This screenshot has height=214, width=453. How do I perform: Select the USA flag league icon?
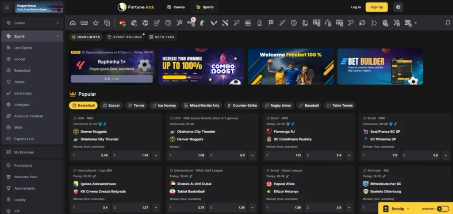[134, 23]
